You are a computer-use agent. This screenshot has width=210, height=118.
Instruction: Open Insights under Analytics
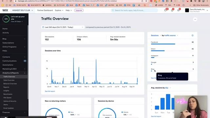[x=6, y=90]
